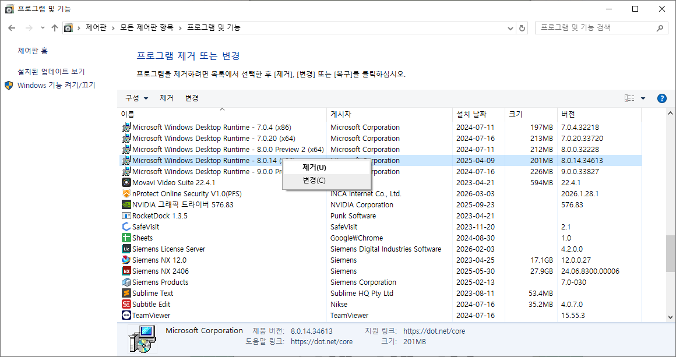676x357 pixels.
Task: Click the TeamViewer icon
Action: tap(126, 316)
